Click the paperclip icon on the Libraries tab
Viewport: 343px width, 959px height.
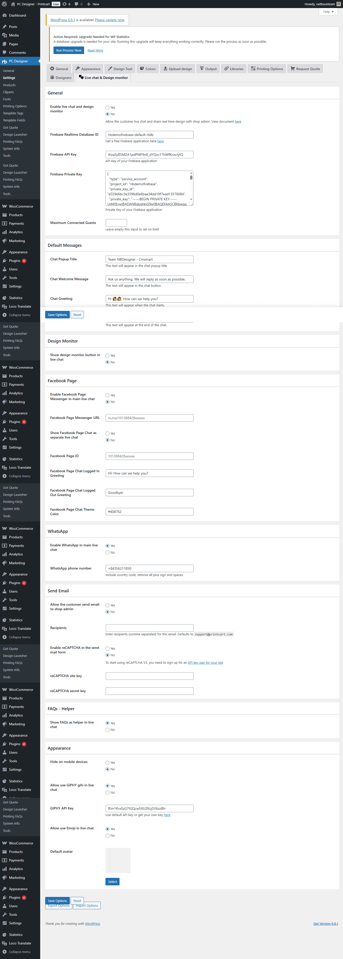(226, 69)
